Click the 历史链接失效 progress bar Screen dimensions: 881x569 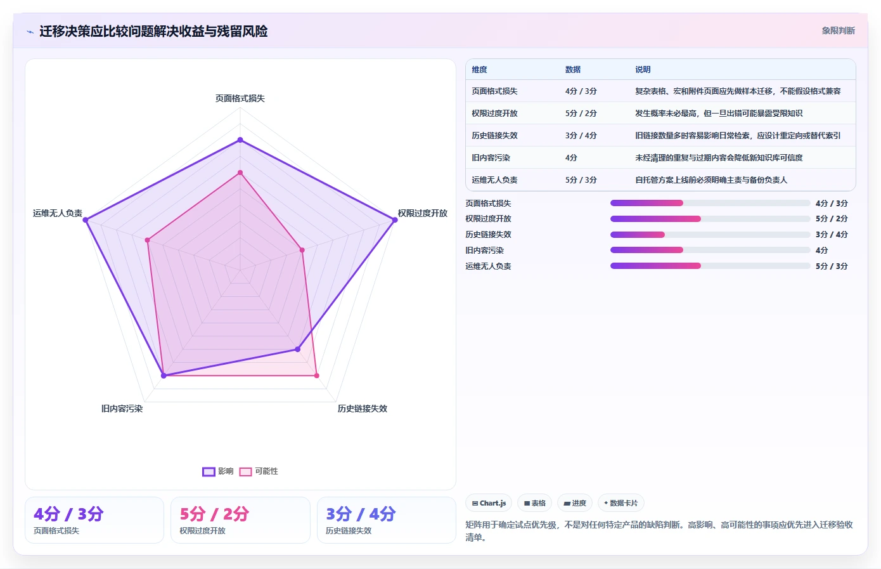point(710,235)
